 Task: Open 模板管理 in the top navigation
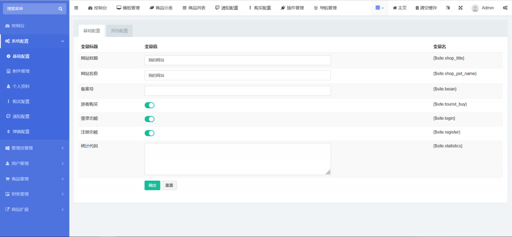click(x=128, y=8)
